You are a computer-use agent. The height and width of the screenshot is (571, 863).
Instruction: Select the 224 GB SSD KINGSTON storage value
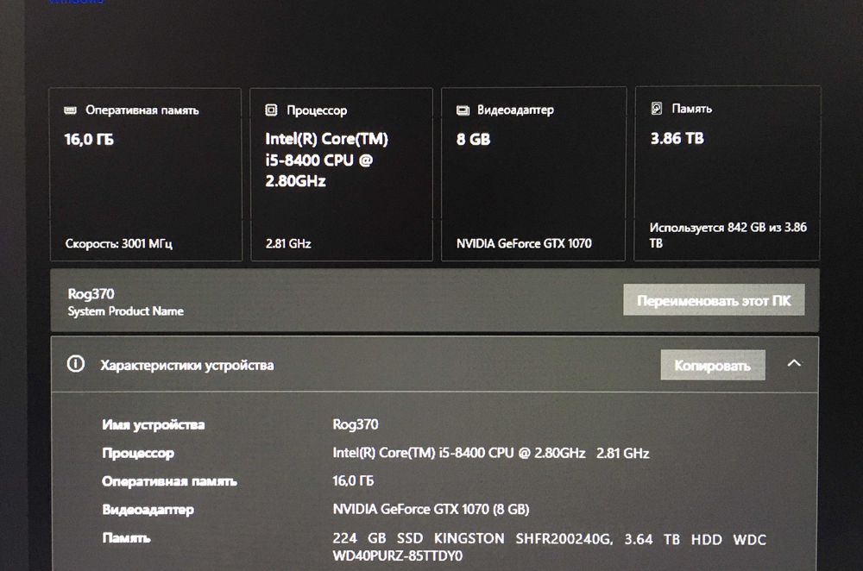(x=549, y=548)
